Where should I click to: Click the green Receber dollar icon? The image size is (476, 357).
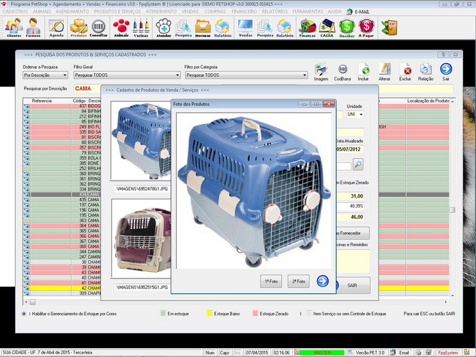click(347, 28)
